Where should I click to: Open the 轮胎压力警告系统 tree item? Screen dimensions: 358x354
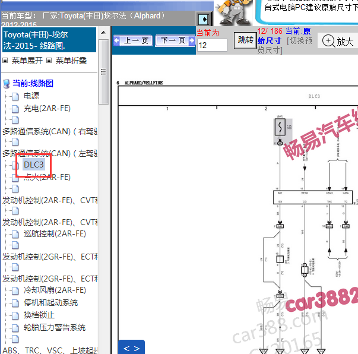(55, 327)
